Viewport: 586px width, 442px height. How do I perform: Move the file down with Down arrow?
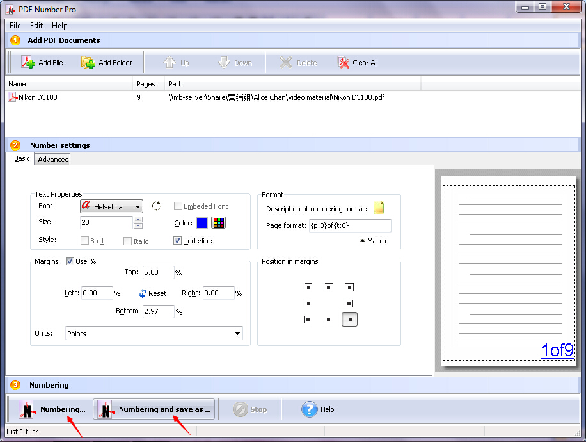point(224,62)
